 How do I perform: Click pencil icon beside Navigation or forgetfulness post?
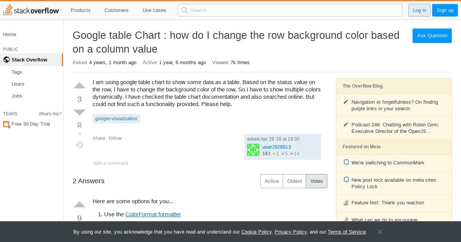346,102
